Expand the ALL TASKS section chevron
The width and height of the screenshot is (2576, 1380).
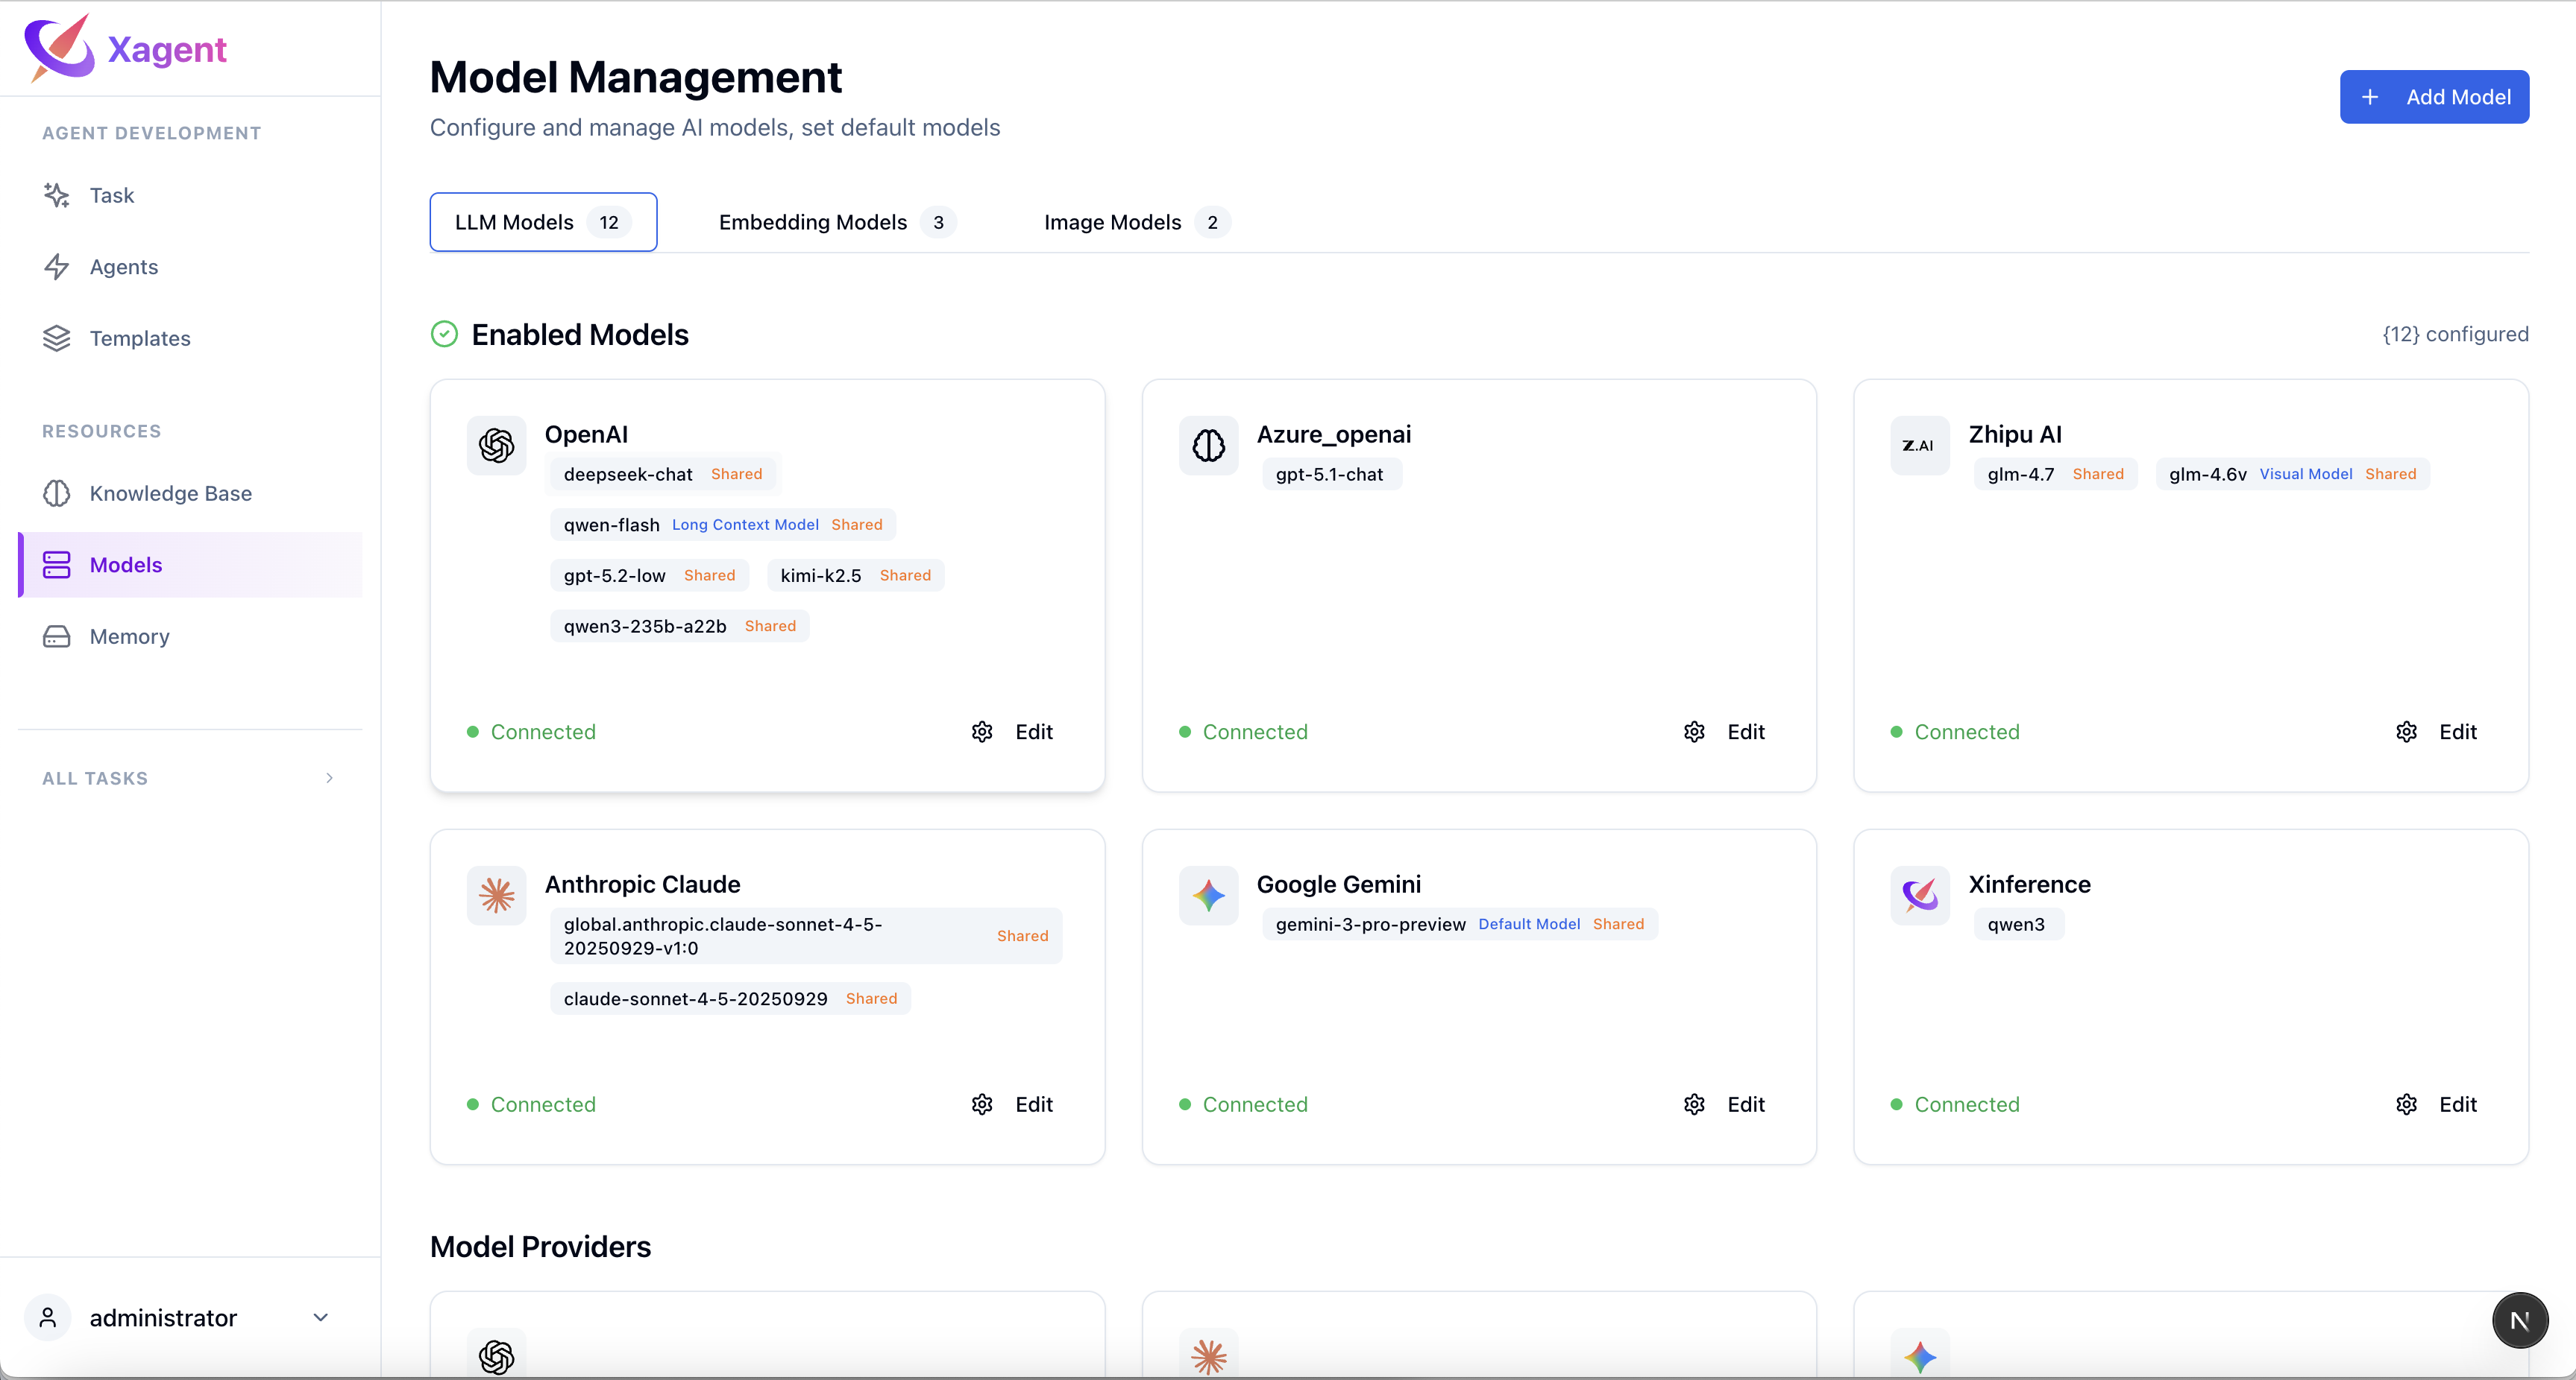tap(329, 779)
